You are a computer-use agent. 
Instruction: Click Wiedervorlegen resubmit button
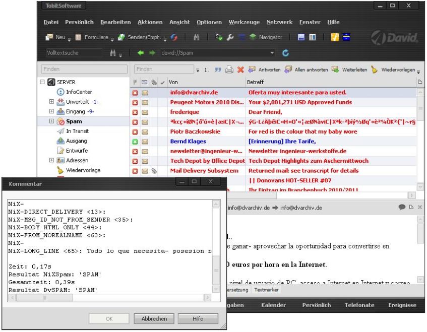(393, 70)
